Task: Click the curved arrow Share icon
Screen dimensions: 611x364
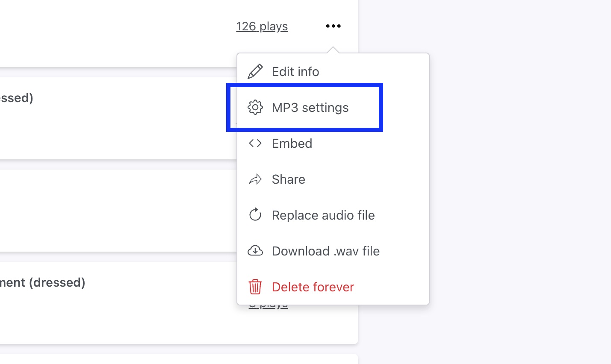Action: coord(255,179)
